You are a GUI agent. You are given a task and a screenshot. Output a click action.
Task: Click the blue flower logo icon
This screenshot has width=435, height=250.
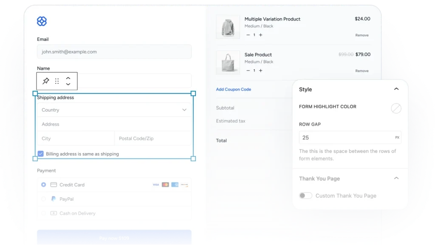pos(42,21)
